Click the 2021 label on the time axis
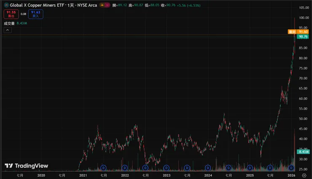Viewport: 312px width, 179px height. pos(83,175)
